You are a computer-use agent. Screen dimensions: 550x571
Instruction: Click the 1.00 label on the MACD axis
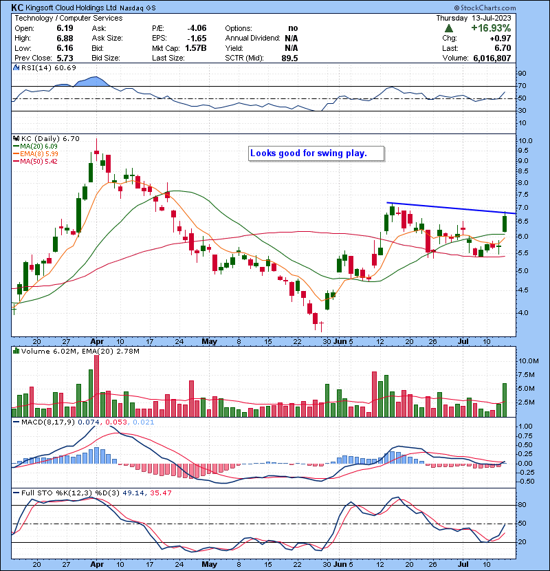click(525, 426)
